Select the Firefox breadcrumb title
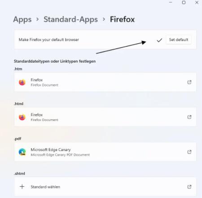The width and height of the screenshot is (202, 198). pyautogui.click(x=122, y=19)
